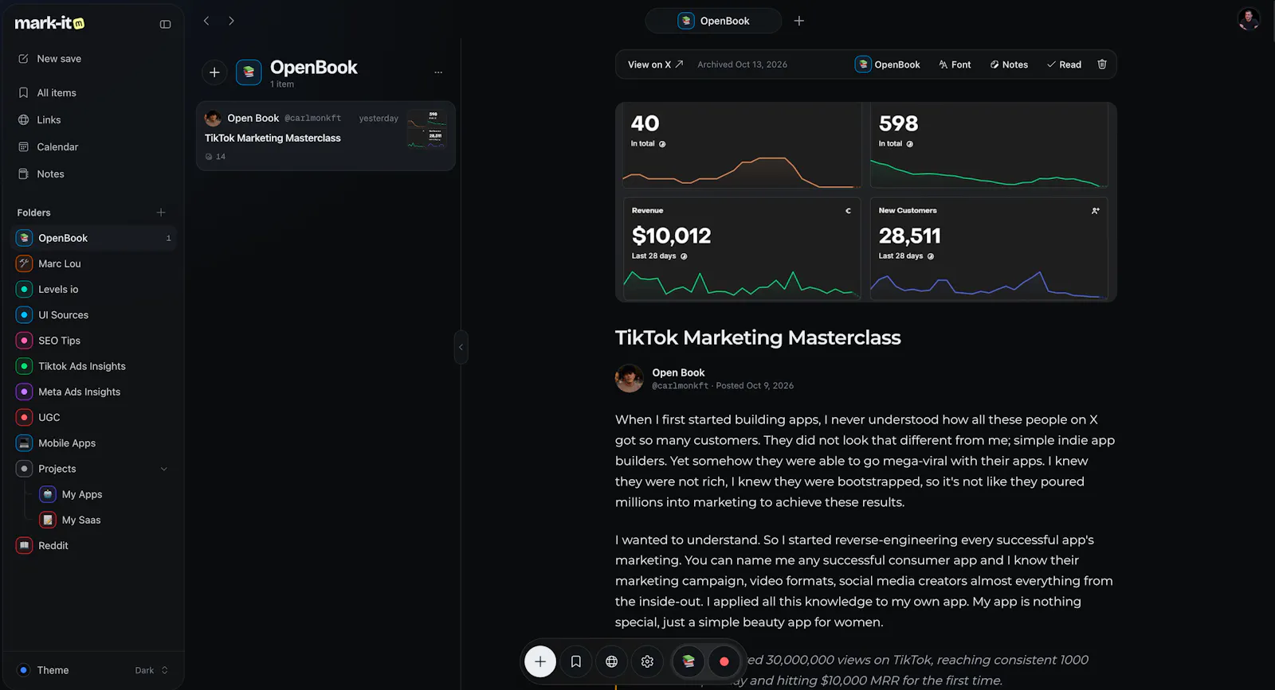
Task: Open the user profile avatar
Action: (x=1248, y=19)
